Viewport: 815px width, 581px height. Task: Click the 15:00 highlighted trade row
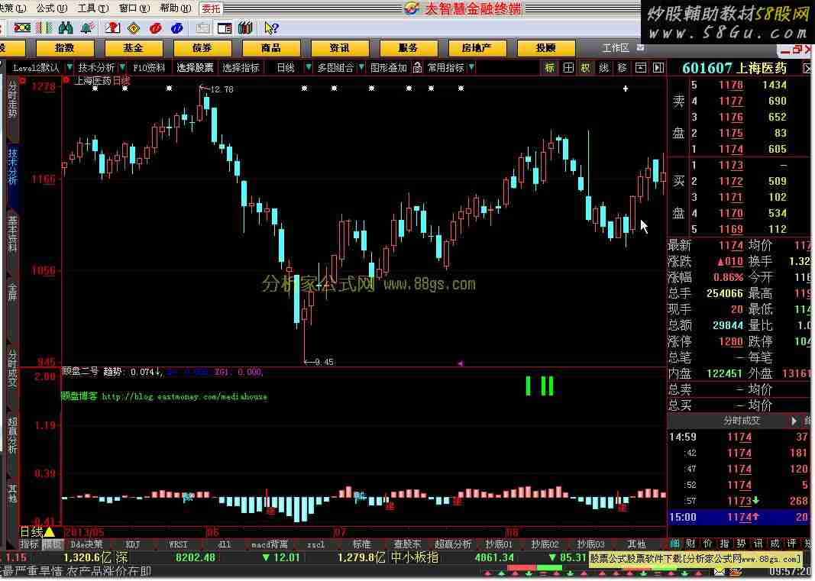point(739,517)
